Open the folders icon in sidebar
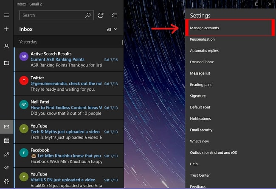The height and width of the screenshot is (189, 276). click(6, 63)
